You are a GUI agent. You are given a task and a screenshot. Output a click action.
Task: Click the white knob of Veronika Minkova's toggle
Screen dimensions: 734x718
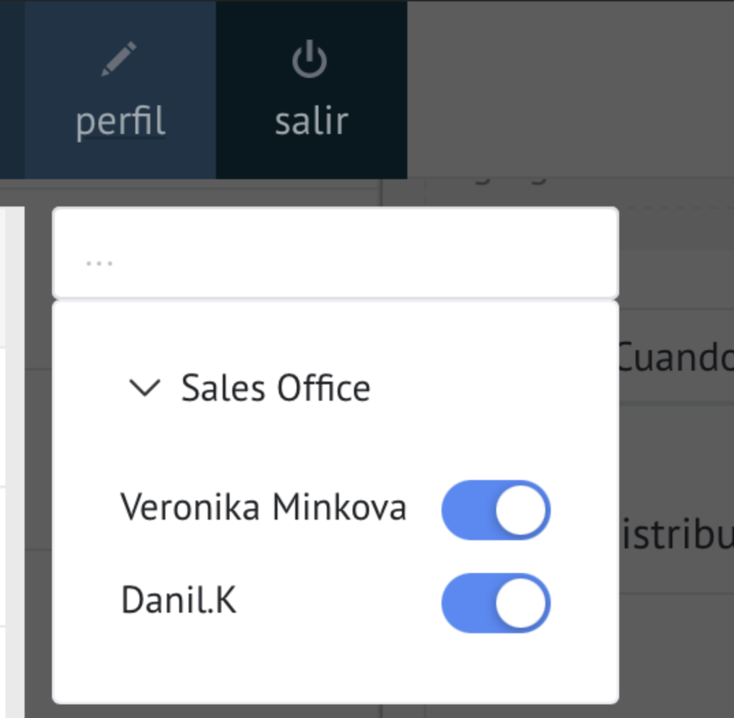coord(521,510)
